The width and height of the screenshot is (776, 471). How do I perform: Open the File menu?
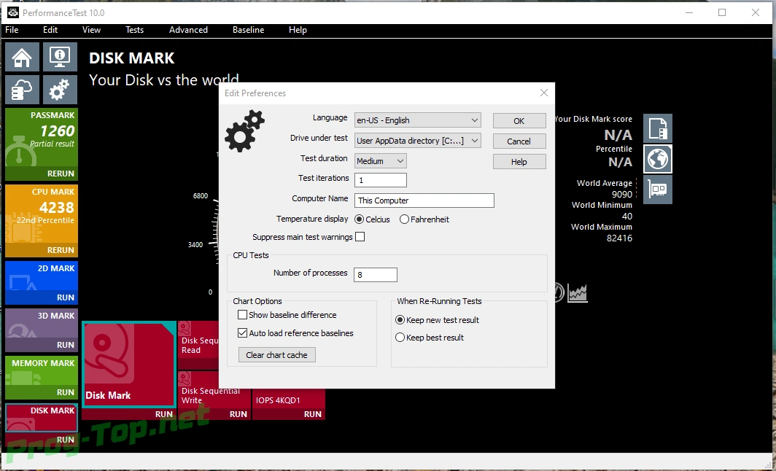12,30
